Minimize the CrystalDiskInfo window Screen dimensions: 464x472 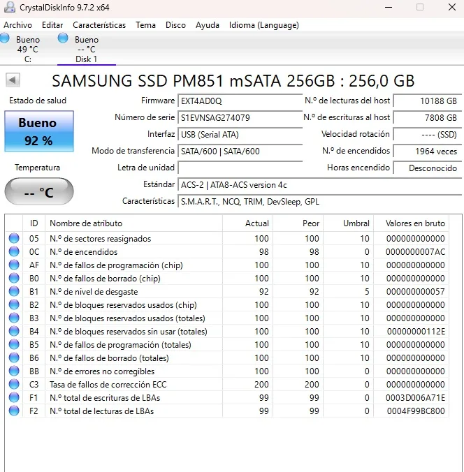(x=389, y=7)
